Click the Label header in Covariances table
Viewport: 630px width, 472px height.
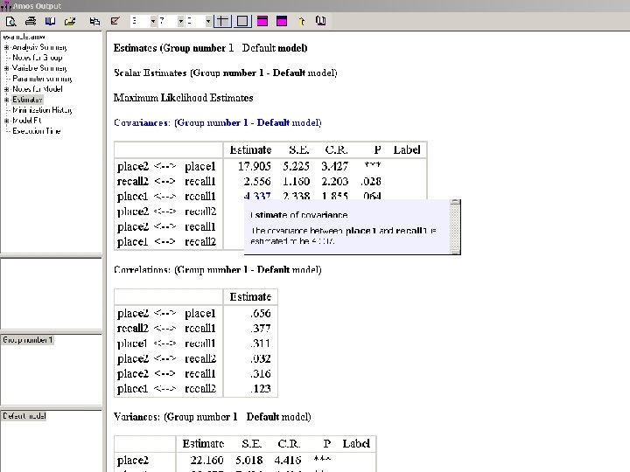pos(407,150)
